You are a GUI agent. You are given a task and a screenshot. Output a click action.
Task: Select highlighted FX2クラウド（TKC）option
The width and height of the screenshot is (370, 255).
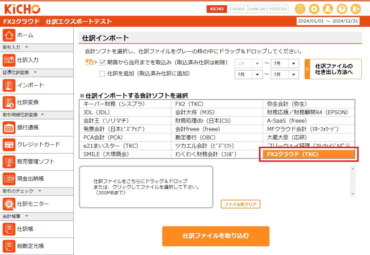click(x=309, y=154)
